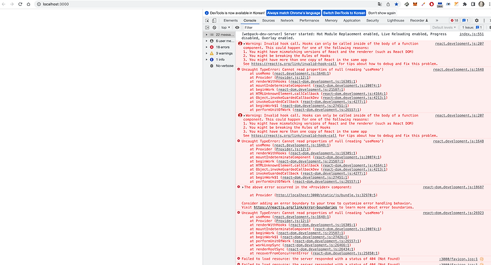The image size is (491, 265).
Task: Open the red Opera-style extension icon
Action: pyautogui.click(x=431, y=4)
